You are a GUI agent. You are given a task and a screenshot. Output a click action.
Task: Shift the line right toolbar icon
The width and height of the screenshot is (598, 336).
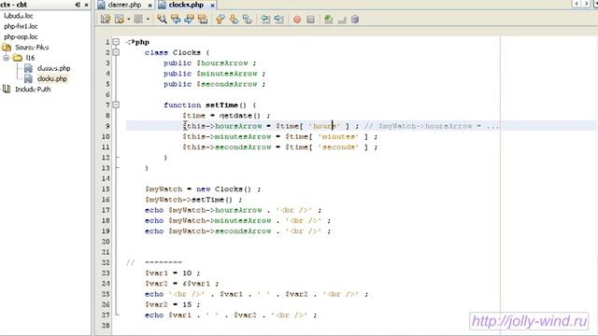[x=278, y=19]
